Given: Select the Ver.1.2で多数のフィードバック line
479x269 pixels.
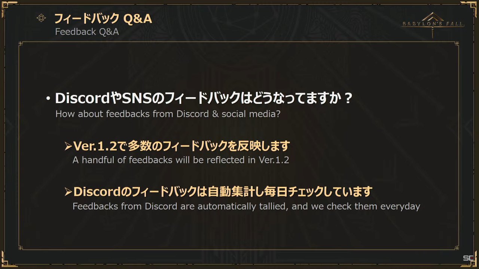Looking at the screenshot, I should pyautogui.click(x=181, y=146).
